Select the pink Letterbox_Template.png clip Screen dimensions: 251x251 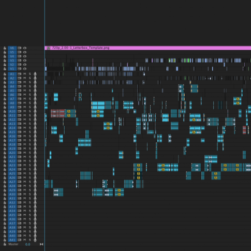point(148,48)
